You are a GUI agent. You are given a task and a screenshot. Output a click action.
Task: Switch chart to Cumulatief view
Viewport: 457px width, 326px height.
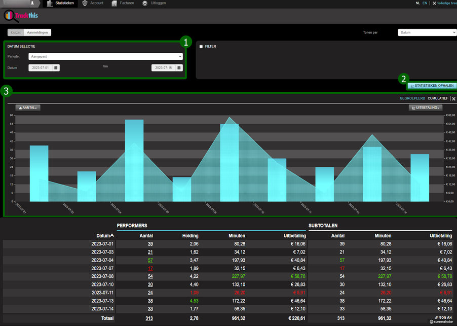pos(438,98)
